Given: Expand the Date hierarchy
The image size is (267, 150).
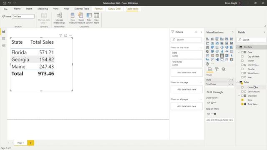Looking at the screenshot, I should [239, 52].
